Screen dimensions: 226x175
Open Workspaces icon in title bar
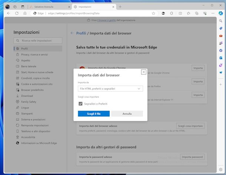click(15, 7)
